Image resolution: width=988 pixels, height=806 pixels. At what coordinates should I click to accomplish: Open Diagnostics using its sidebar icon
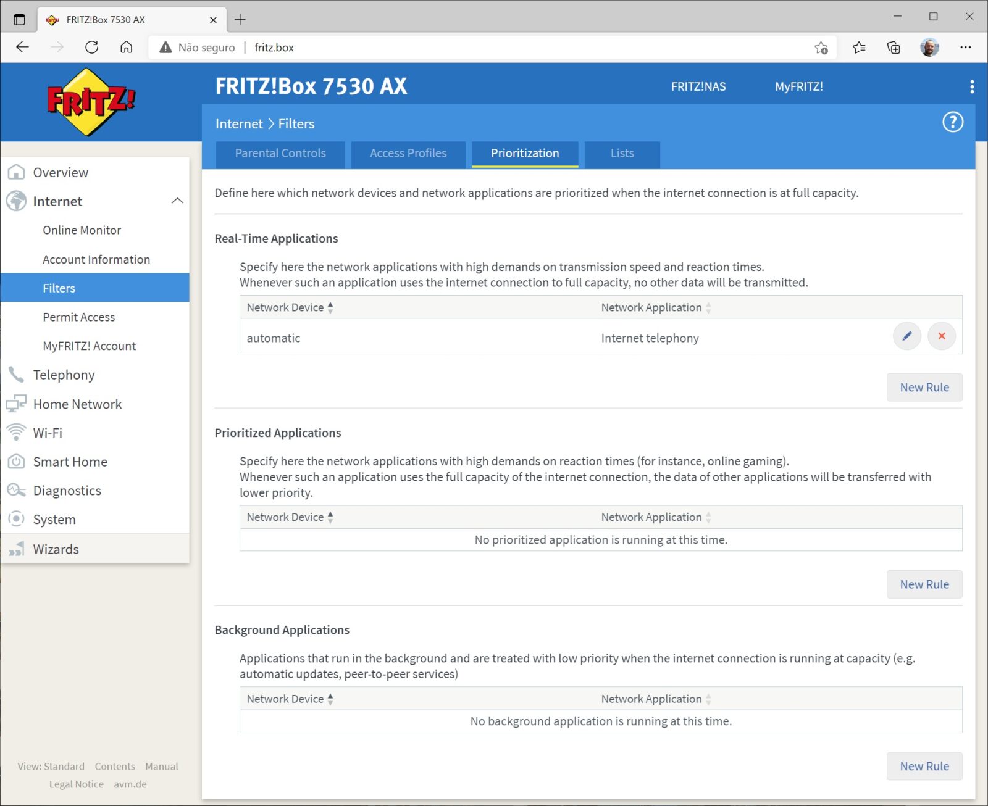16,490
